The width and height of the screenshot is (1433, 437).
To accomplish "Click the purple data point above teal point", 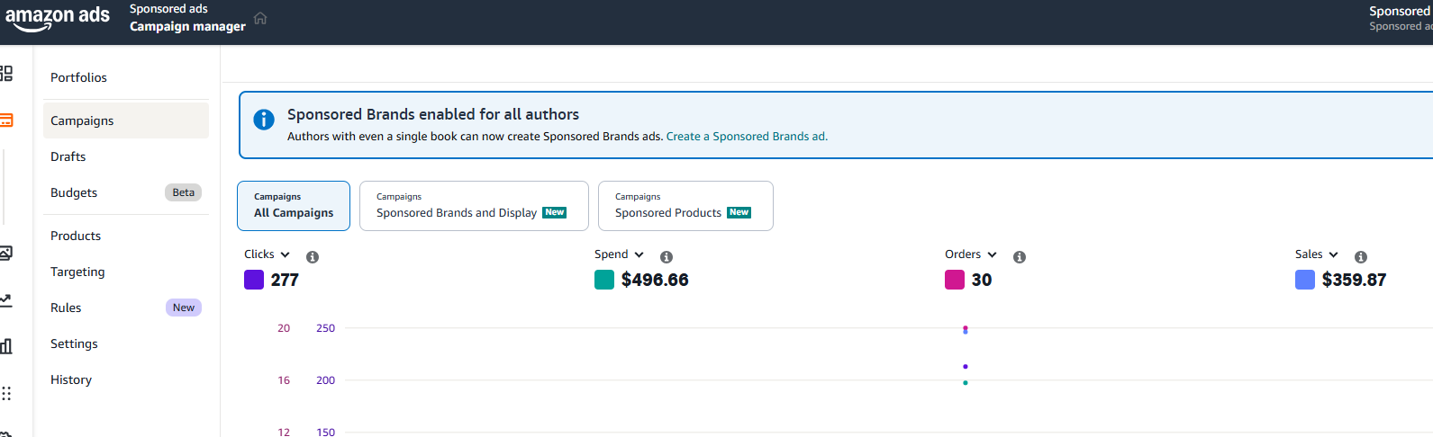I will [966, 367].
